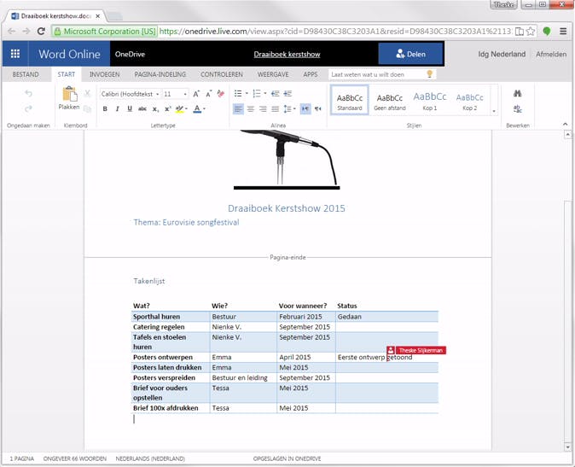Open Find with the binoculars icon
This screenshot has height=467, width=575.
(x=517, y=94)
